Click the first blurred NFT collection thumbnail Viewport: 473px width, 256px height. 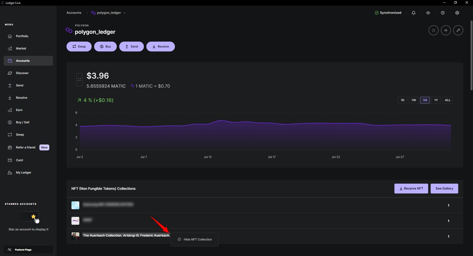tap(75, 205)
